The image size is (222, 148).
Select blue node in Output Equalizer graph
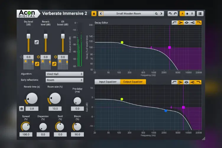[166, 111]
